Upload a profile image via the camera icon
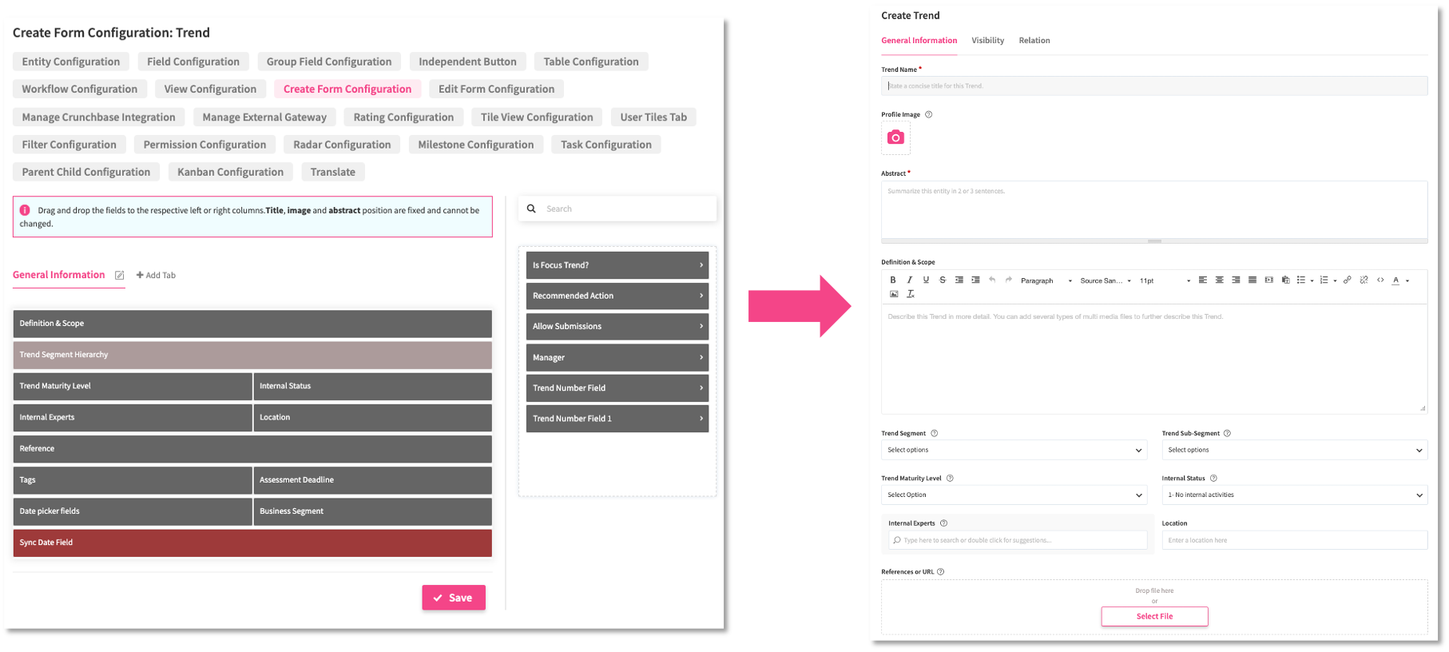Screen dimensions: 1449x652 point(895,138)
